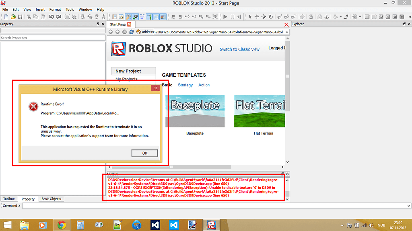The image size is (412, 231).
Task: Open the View menu
Action: pyautogui.click(x=27, y=10)
